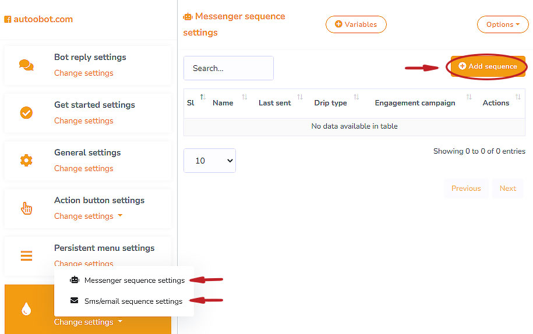Open the entries-per-page 10 dropdown
Screen dimensions: 533x334
pyautogui.click(x=210, y=161)
